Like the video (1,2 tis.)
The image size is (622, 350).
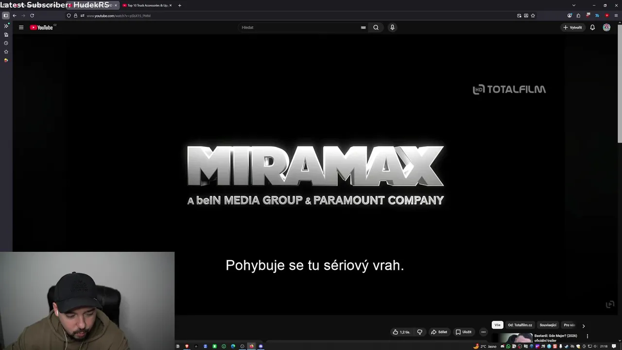coord(401,332)
